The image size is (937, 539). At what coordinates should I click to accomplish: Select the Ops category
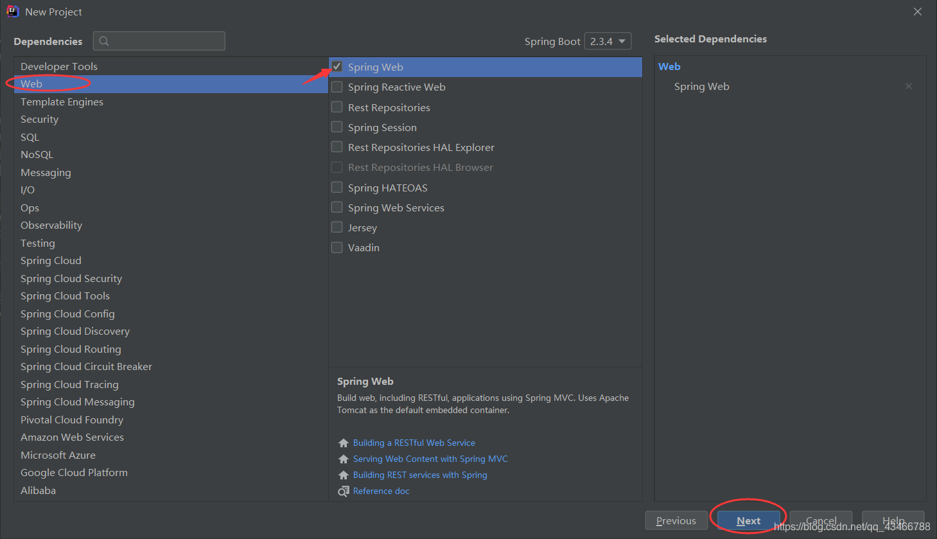(171, 208)
